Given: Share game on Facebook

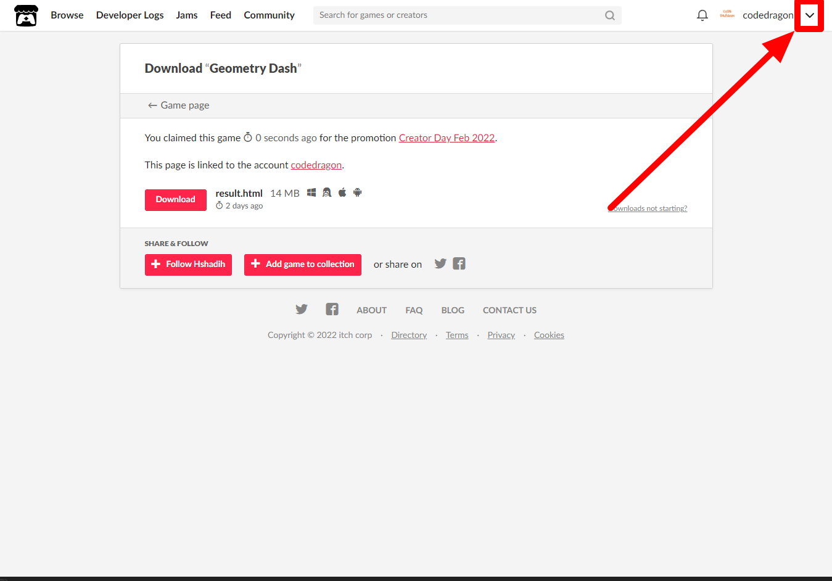Looking at the screenshot, I should 459,264.
